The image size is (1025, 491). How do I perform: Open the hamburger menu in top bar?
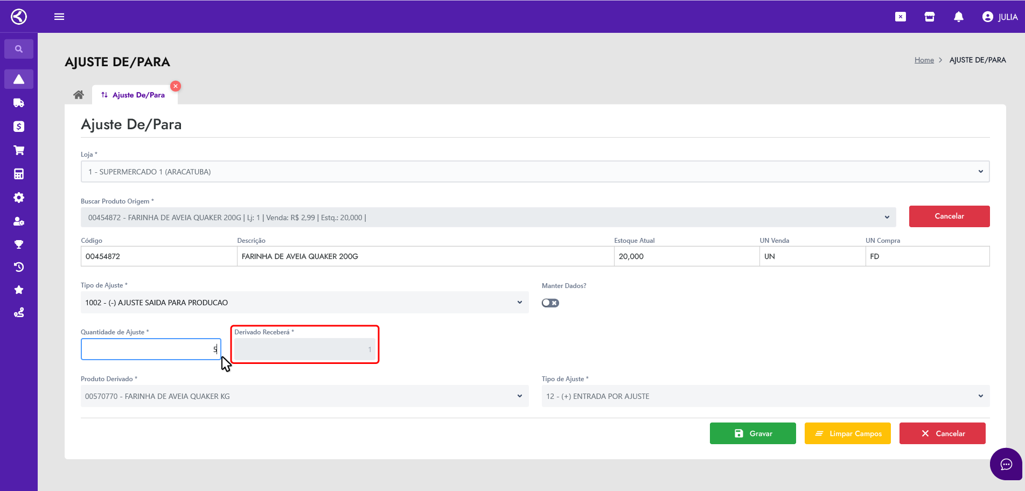[59, 17]
